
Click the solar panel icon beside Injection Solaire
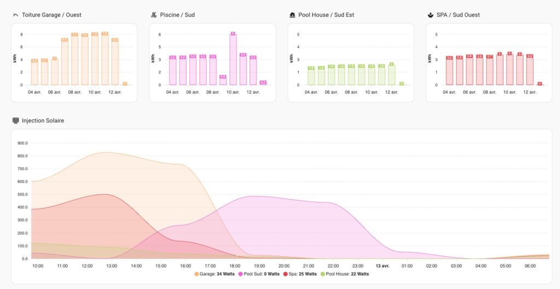(15, 120)
